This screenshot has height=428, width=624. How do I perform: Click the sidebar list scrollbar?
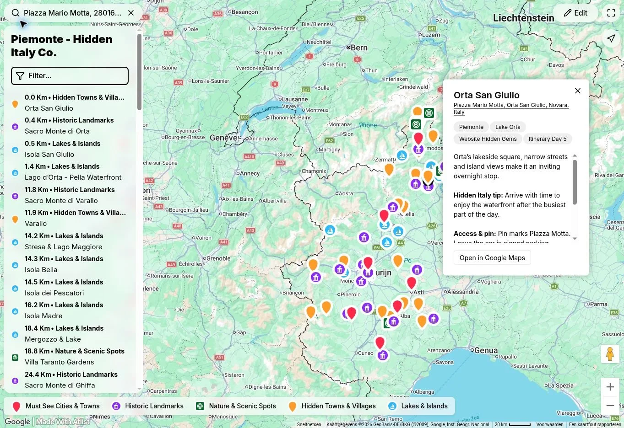pyautogui.click(x=139, y=72)
